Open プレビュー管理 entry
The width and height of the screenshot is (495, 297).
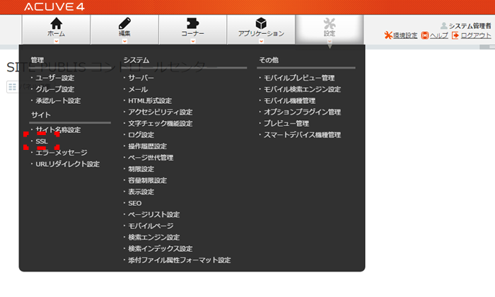(x=286, y=124)
